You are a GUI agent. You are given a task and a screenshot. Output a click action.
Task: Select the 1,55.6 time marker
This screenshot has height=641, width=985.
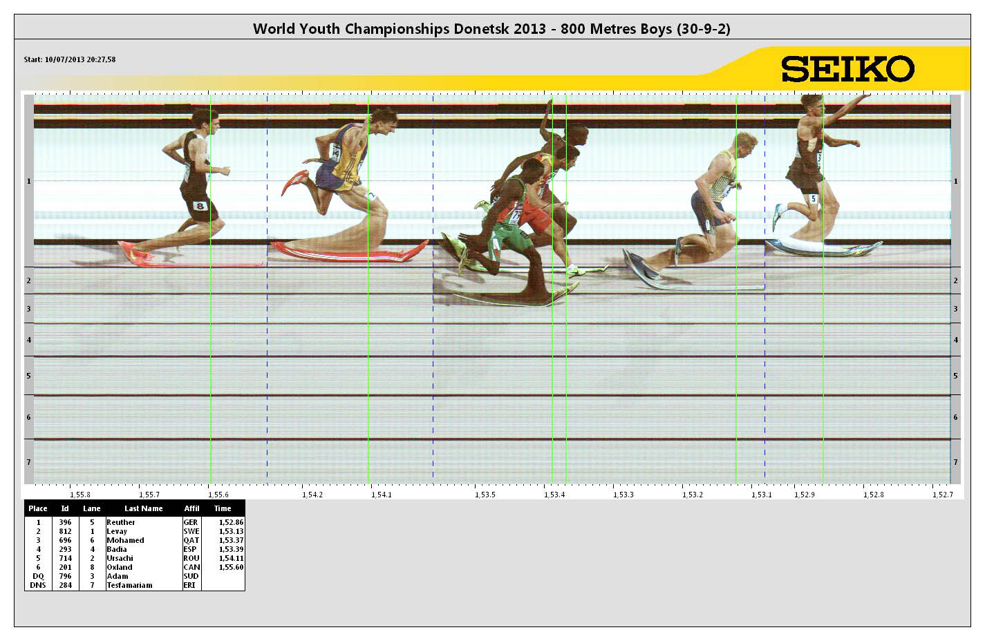pos(217,495)
